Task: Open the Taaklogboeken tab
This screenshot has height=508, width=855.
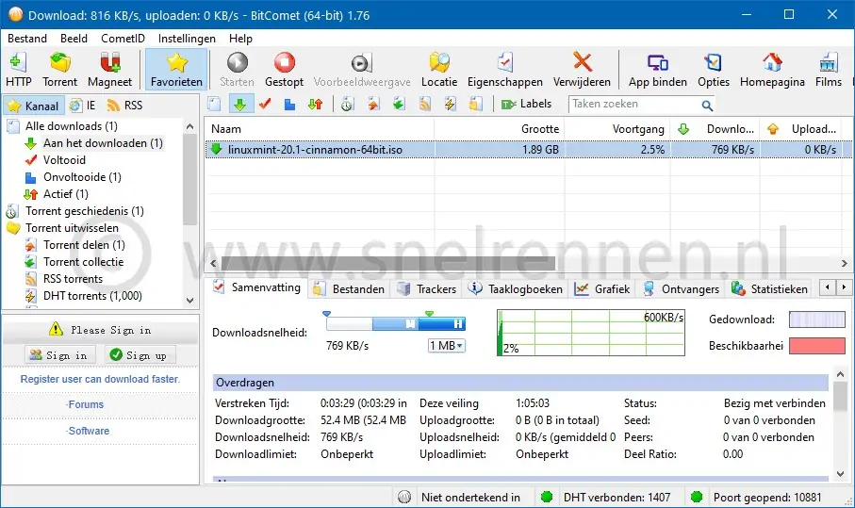Action: pyautogui.click(x=516, y=289)
